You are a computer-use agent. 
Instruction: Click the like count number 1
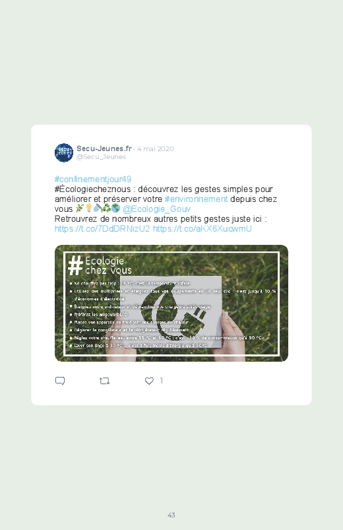pyautogui.click(x=162, y=381)
